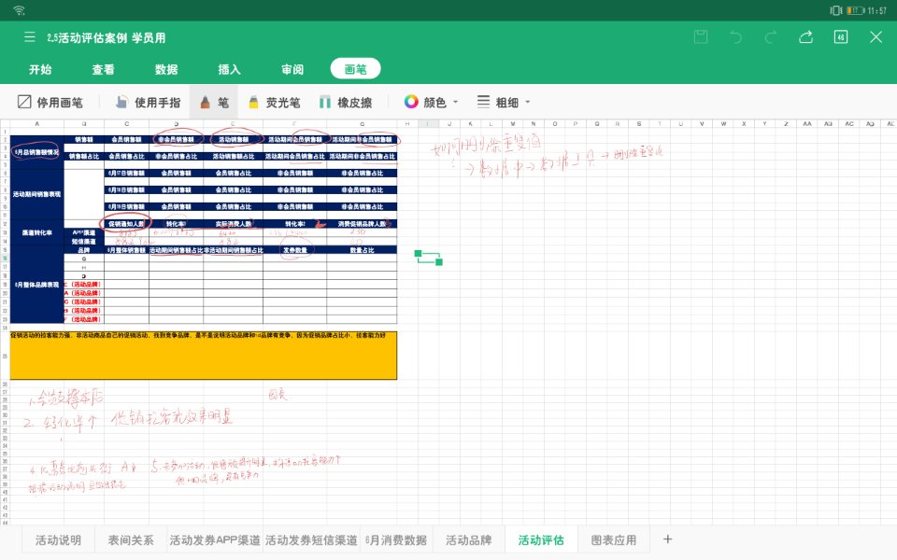Select the 橡皮擦 eraser tool
The width and height of the screenshot is (897, 560).
346,103
